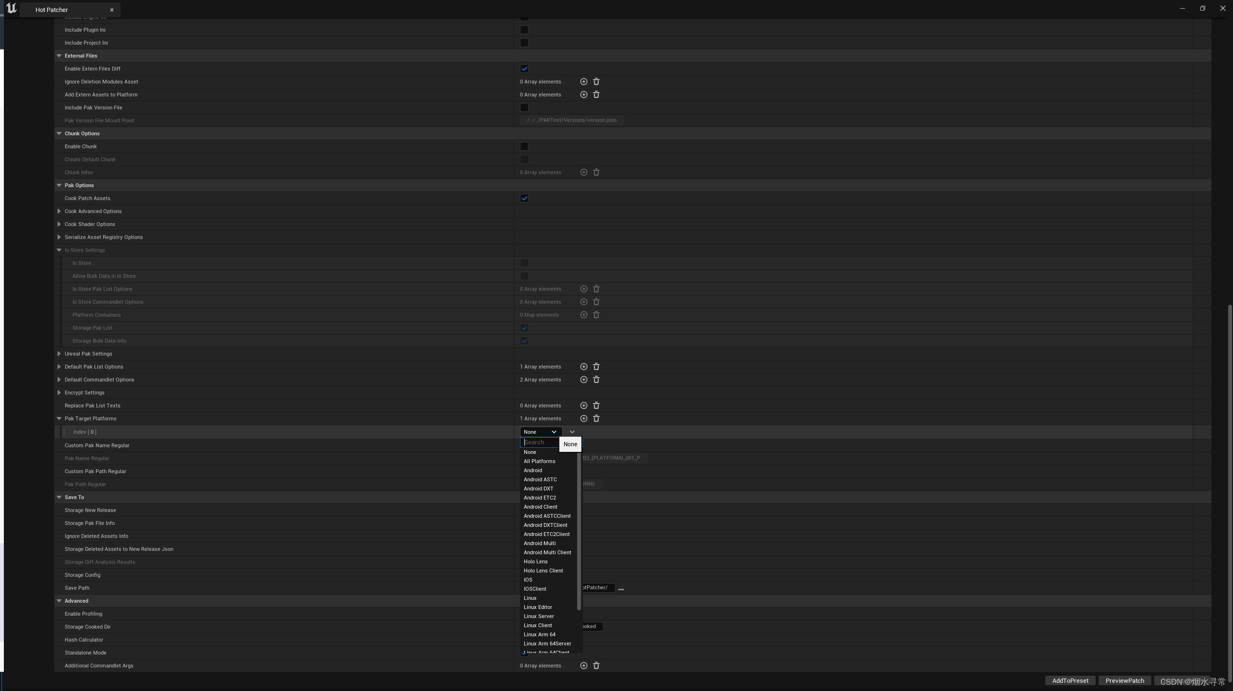This screenshot has height=691, width=1233.
Task: Empty the Add Extern Assets to Platform array
Action: click(x=596, y=95)
